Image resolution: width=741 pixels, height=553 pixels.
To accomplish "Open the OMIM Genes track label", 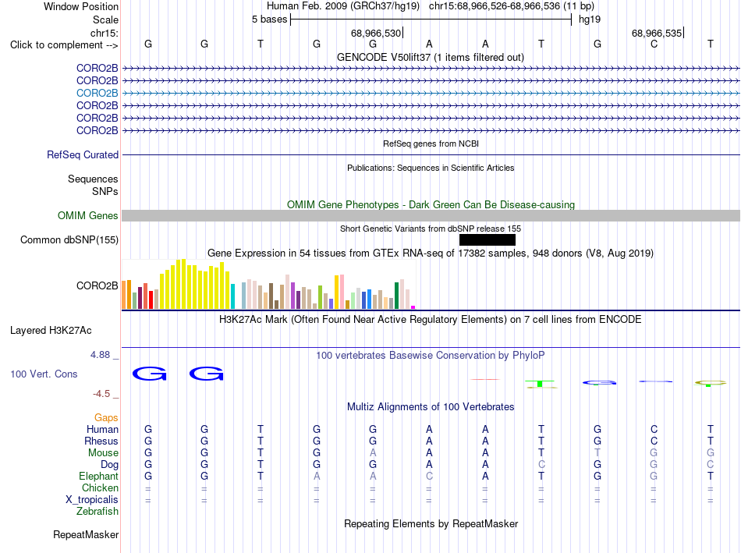I will [x=88, y=215].
